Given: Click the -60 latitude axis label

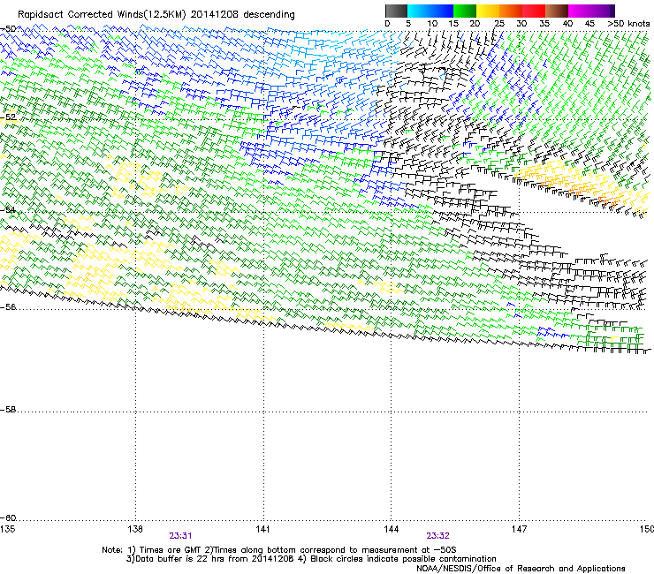Looking at the screenshot, I should (8, 517).
